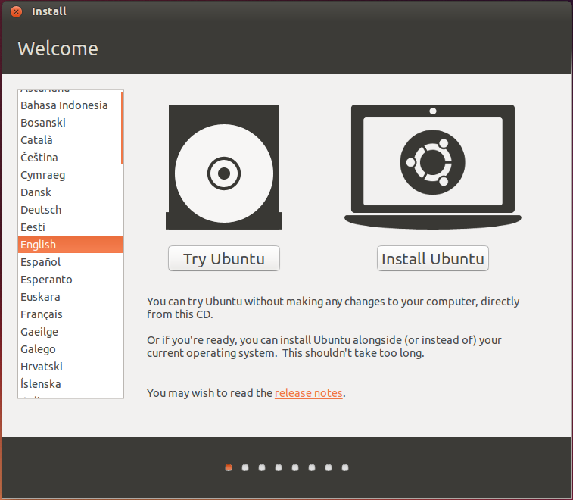Click the Try Ubuntu button

pyautogui.click(x=224, y=258)
